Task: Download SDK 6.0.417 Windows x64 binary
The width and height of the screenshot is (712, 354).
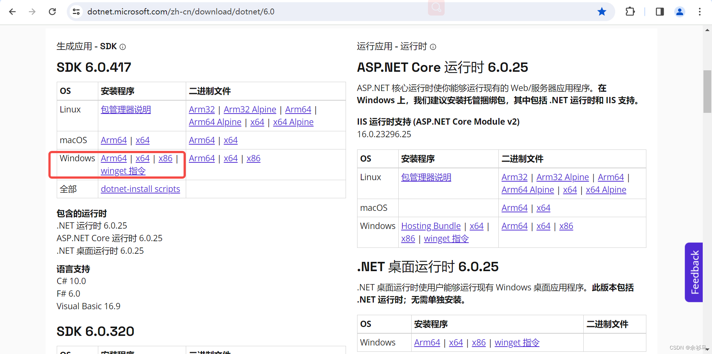Action: click(231, 158)
